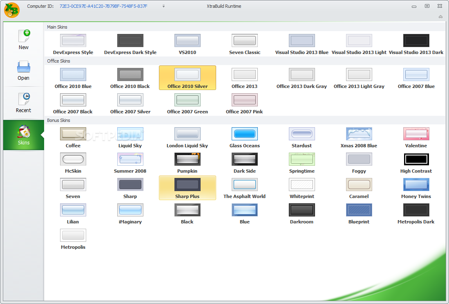Choose the Pumpkin skin

click(x=188, y=163)
